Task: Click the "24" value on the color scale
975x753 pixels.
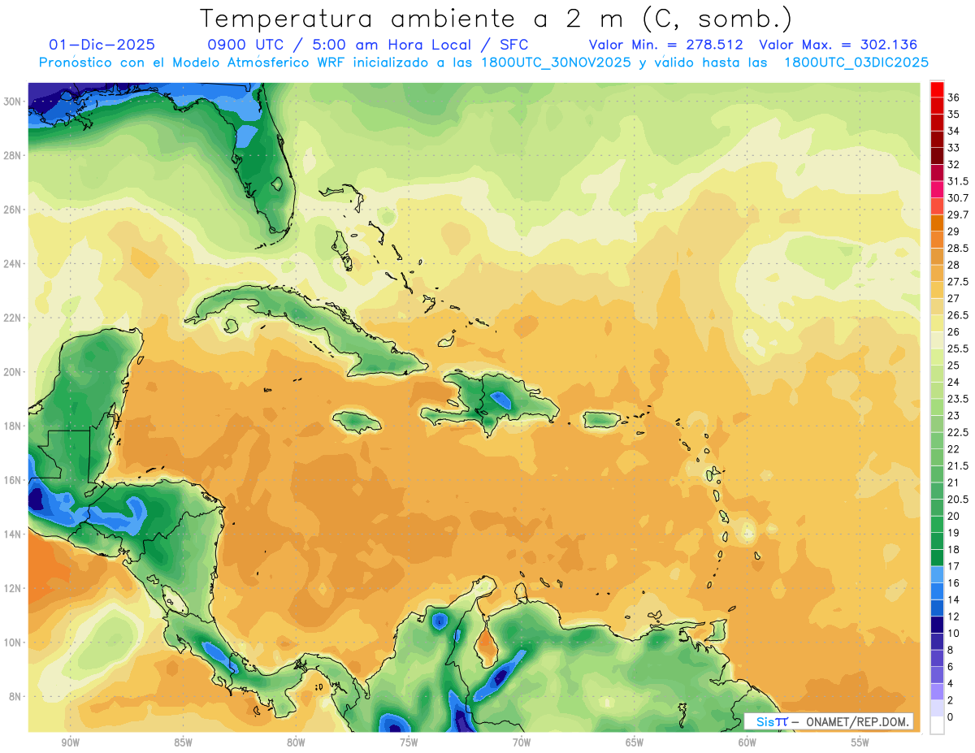Action: 954,382
